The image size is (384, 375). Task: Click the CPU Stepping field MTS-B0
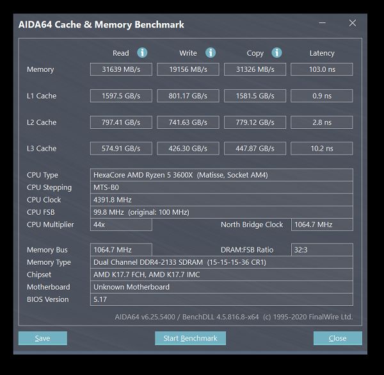click(x=221, y=187)
